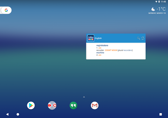Open the Gmail app
The image size is (168, 118).
[94, 106]
